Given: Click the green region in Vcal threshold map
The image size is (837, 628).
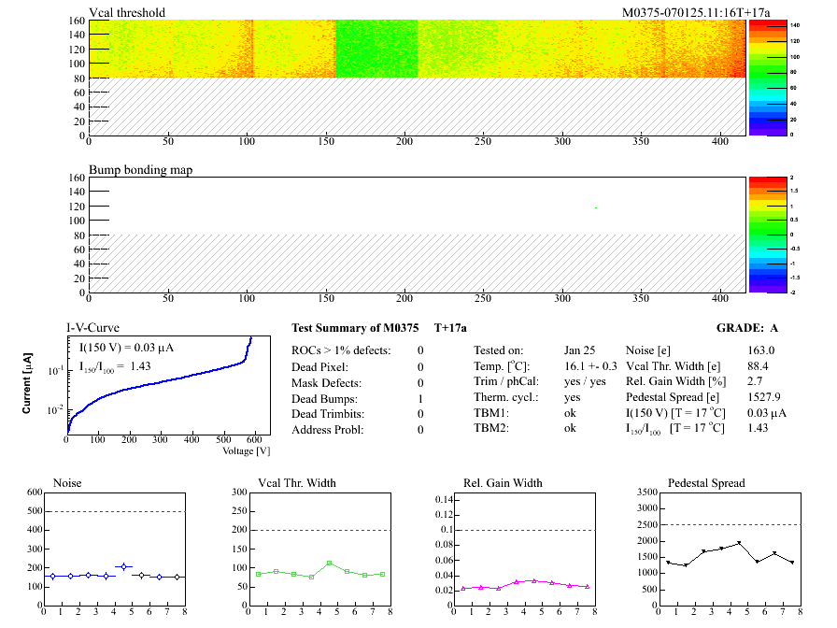Looking at the screenshot, I should [376, 49].
